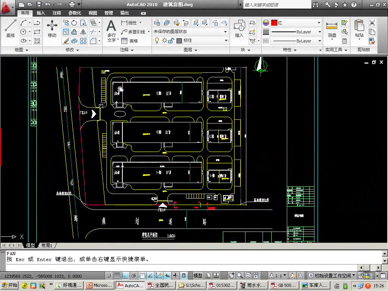Click the red color swatch in 特性
Screen dimensions: 388x291
click(274, 23)
